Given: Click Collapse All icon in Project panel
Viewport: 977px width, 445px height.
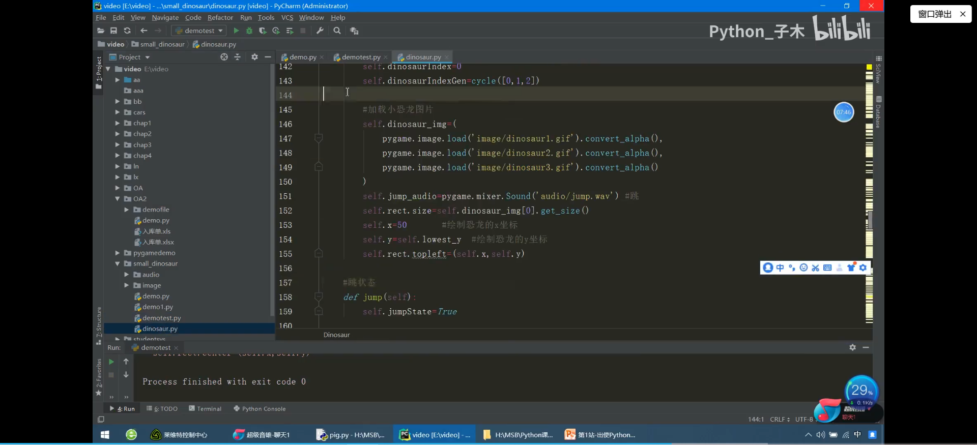Looking at the screenshot, I should pyautogui.click(x=237, y=57).
